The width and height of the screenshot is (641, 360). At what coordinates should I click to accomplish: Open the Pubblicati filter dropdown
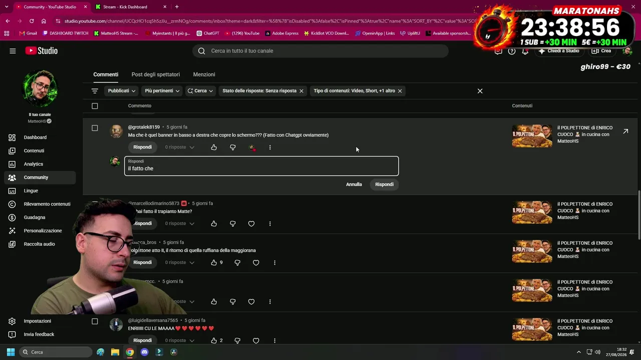click(122, 91)
